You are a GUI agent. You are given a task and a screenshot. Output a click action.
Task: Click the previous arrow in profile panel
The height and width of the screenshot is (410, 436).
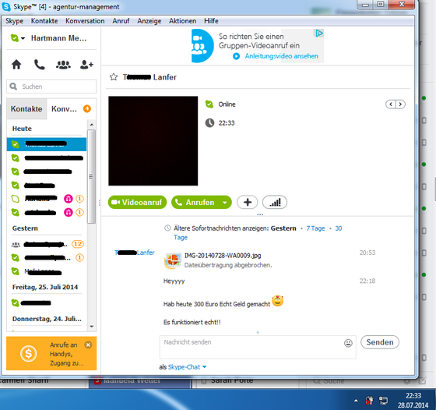391,104
